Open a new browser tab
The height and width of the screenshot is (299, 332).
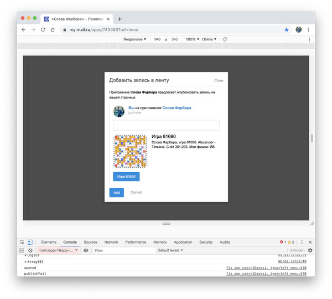120,19
